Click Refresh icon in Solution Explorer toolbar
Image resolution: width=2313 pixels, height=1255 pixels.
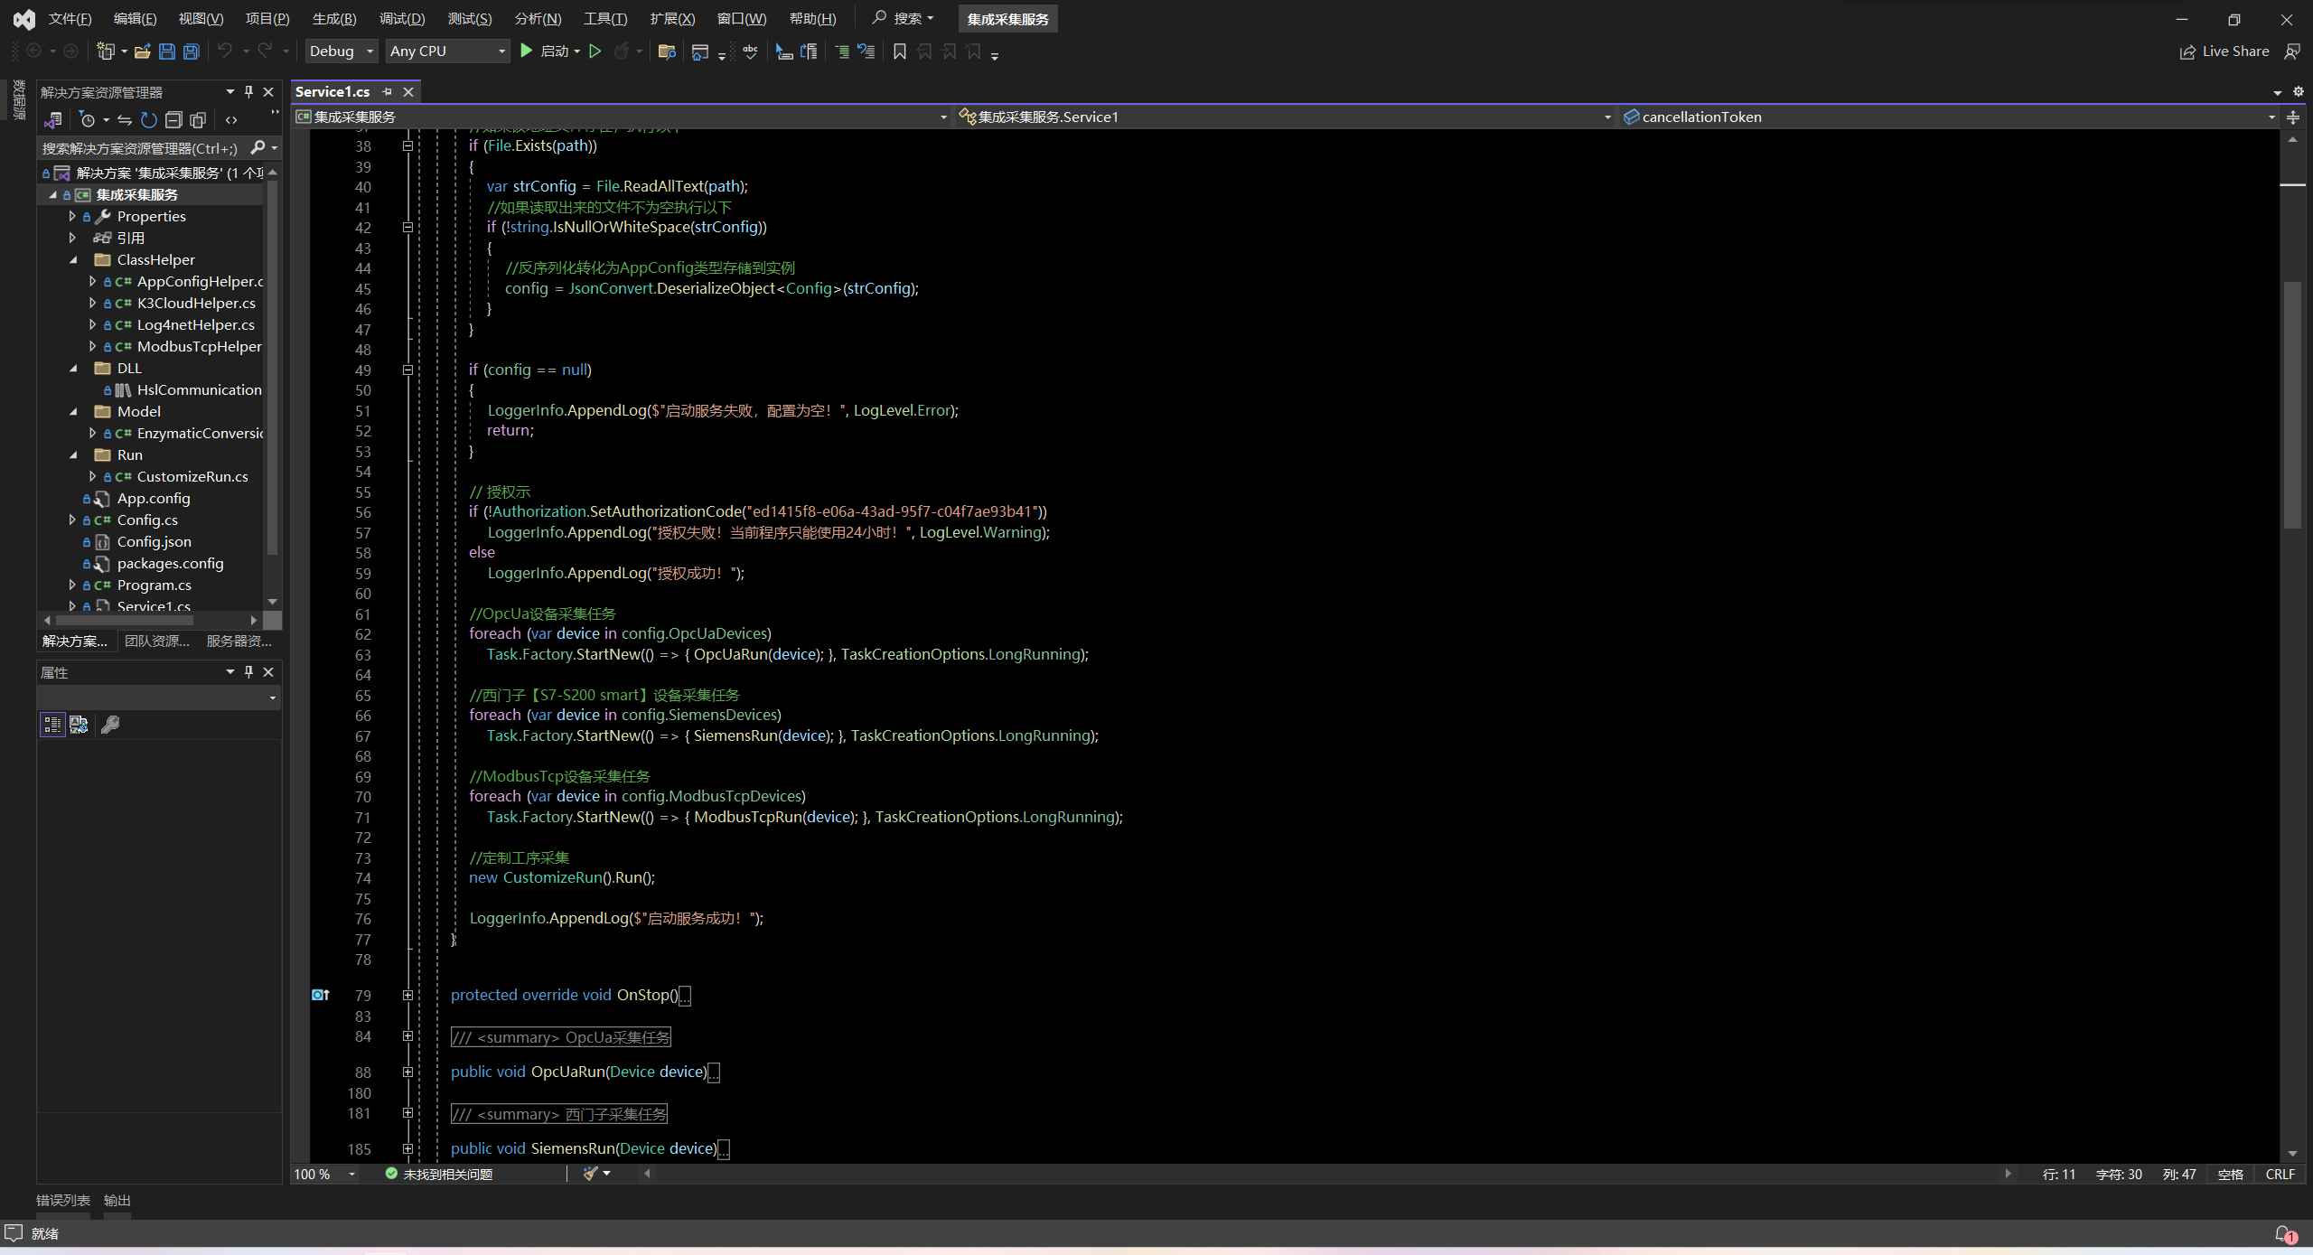click(149, 120)
